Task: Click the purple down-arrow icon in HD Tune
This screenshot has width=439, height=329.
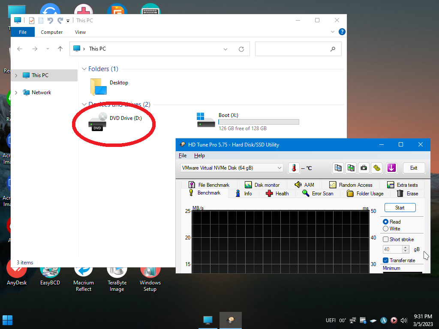Action: pos(391,168)
